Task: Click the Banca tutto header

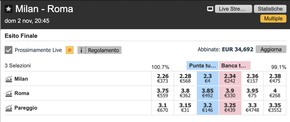Action: 234,66
